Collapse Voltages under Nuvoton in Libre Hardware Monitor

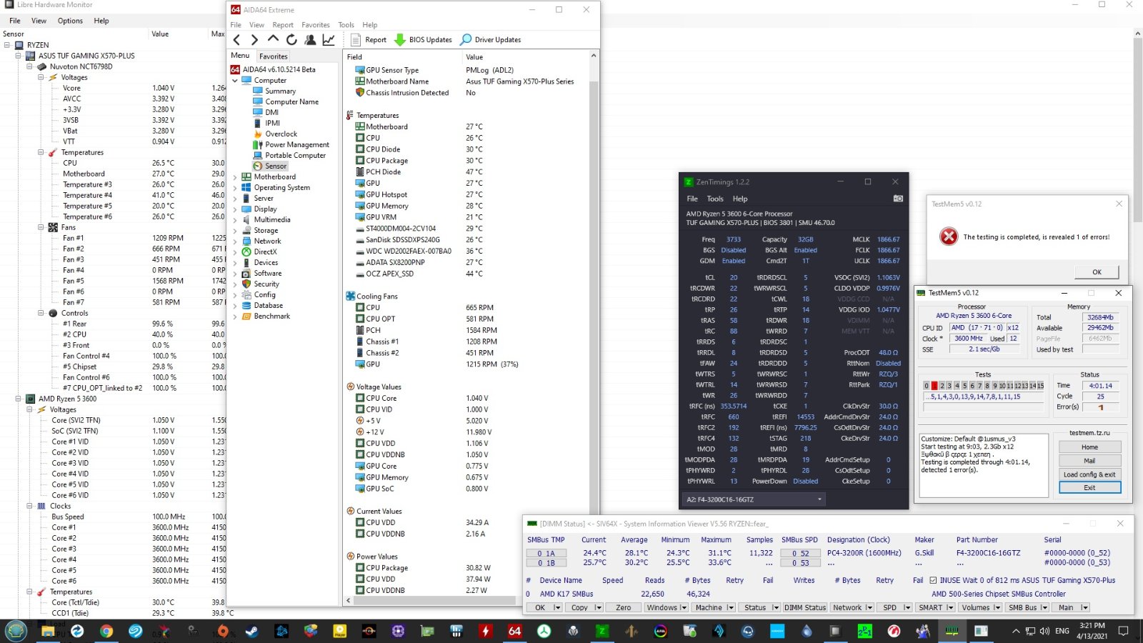(x=41, y=77)
